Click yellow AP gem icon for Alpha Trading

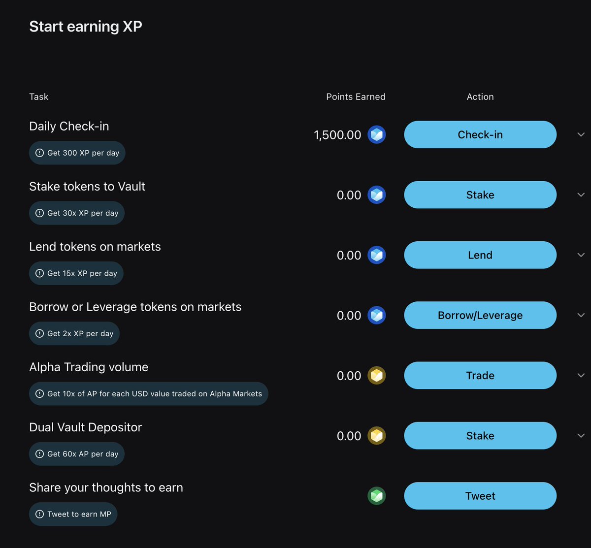tap(377, 376)
